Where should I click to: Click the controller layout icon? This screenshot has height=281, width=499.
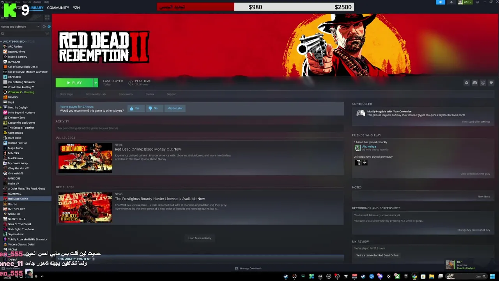(475, 83)
